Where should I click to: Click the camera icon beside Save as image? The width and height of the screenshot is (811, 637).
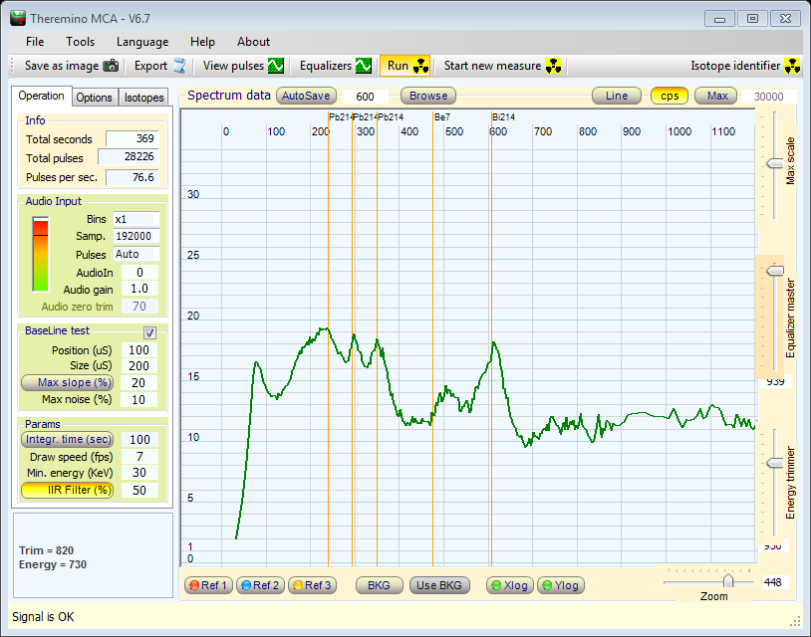pyautogui.click(x=111, y=67)
